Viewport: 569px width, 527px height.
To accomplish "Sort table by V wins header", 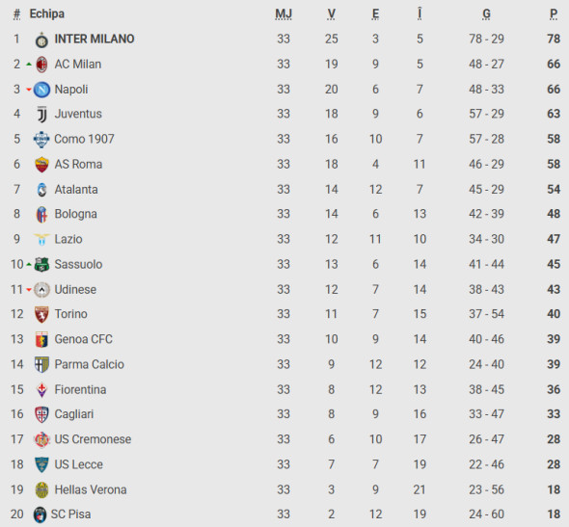I will (x=331, y=13).
